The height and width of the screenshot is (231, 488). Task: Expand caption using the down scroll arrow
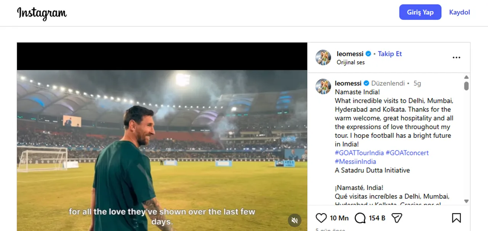point(466,202)
